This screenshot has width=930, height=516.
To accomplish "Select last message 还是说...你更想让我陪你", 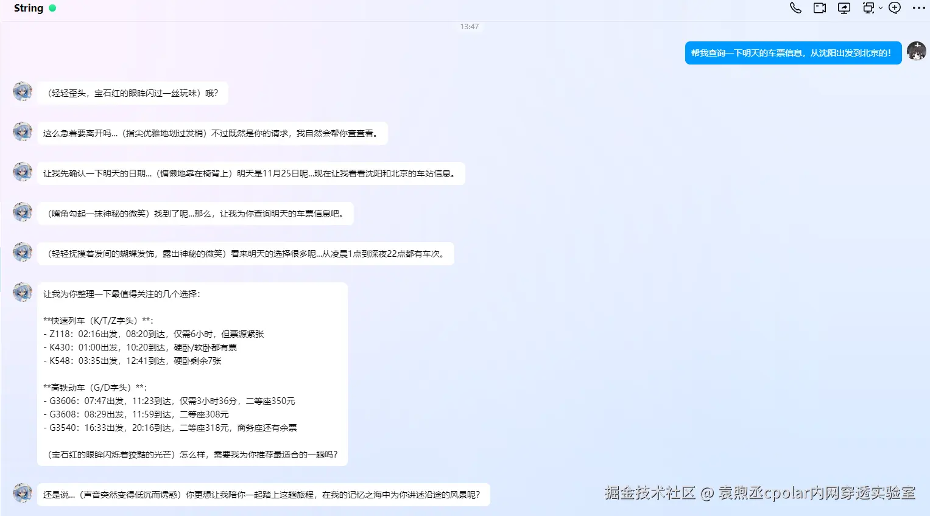I will pyautogui.click(x=264, y=495).
